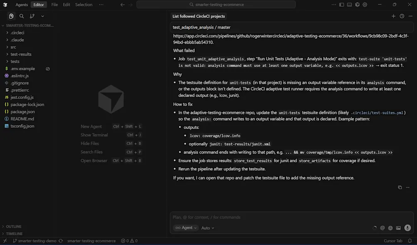
Task: Open the Auto model dropdown
Action: pos(208,228)
